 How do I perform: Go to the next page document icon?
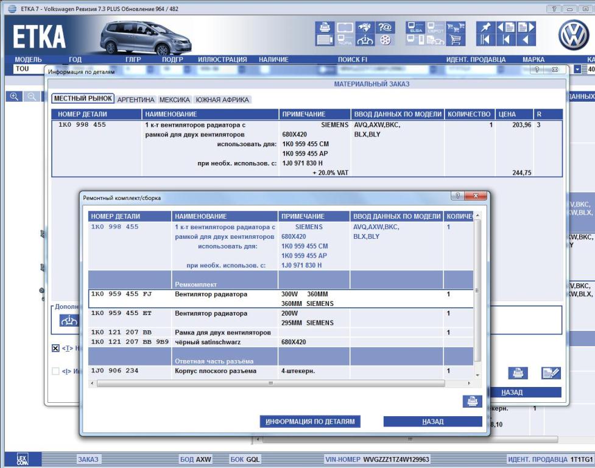click(526, 27)
